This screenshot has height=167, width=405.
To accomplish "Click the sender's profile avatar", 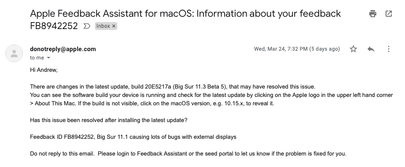I will click(14, 53).
